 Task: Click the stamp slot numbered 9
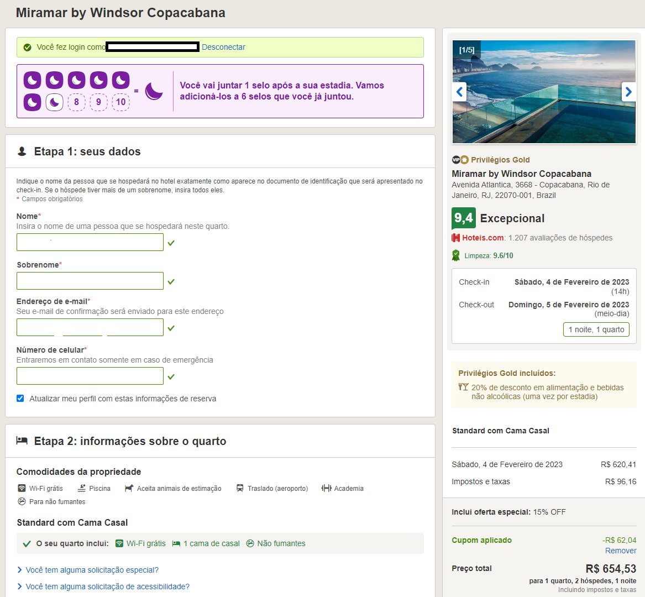99,102
